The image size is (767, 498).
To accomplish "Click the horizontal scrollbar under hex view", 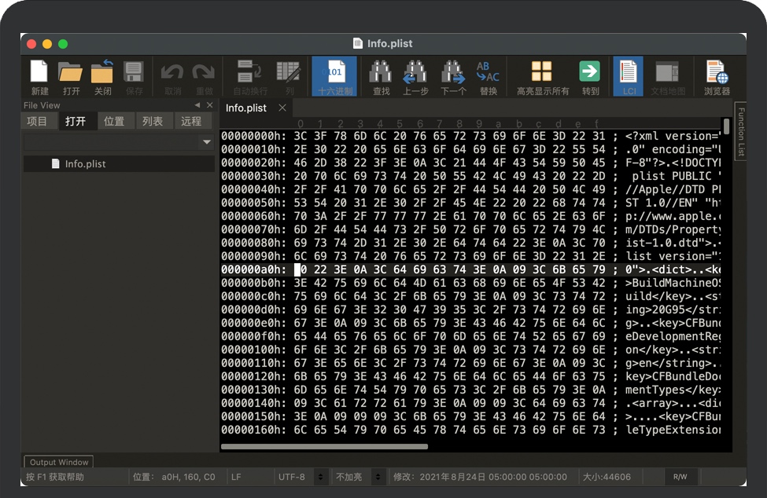I will [324, 447].
